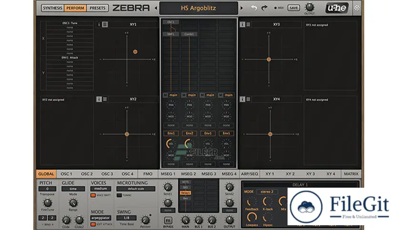
Task: Click the HS Argoblitz preset name display
Action: coord(199,8)
